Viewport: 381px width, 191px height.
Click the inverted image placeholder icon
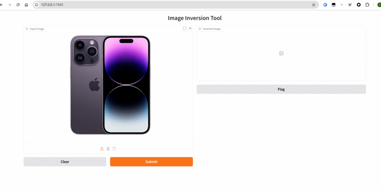click(x=281, y=53)
